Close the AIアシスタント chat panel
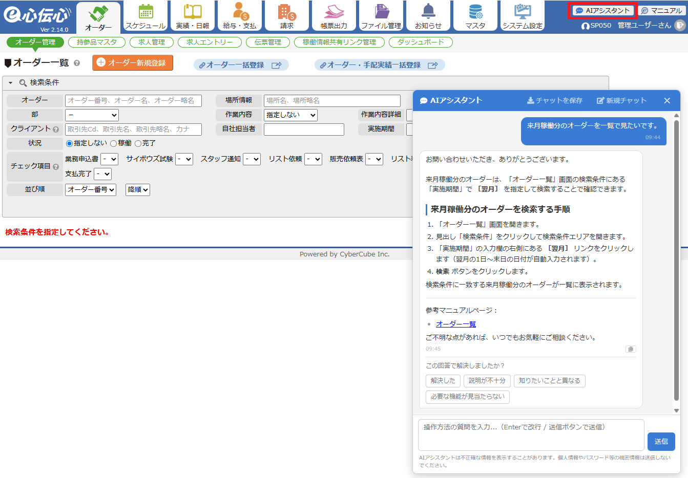 click(667, 101)
